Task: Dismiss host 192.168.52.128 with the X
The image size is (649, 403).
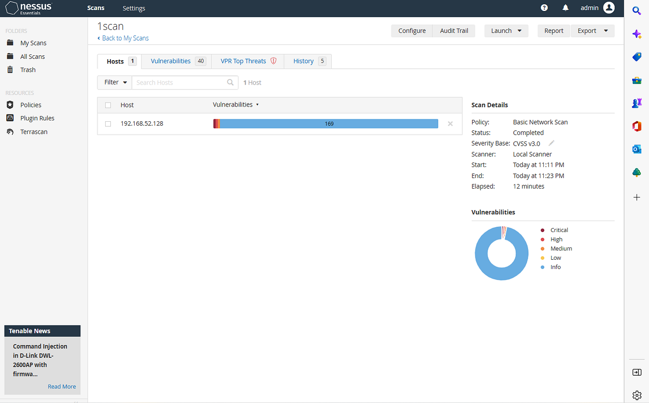Action: pos(450,123)
